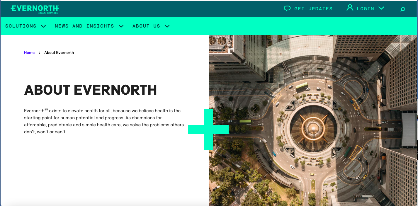The height and width of the screenshot is (206, 418).
Task: Expand the chevron next to News and Insights
Action: pos(121,26)
